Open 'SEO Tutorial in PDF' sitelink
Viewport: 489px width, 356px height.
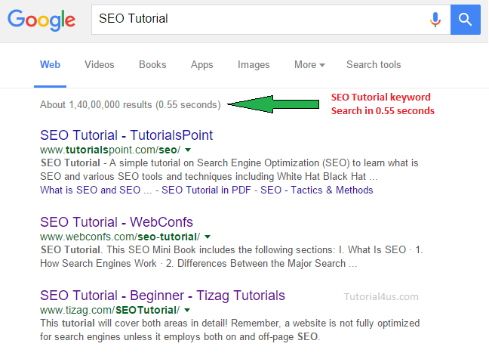[206, 190]
